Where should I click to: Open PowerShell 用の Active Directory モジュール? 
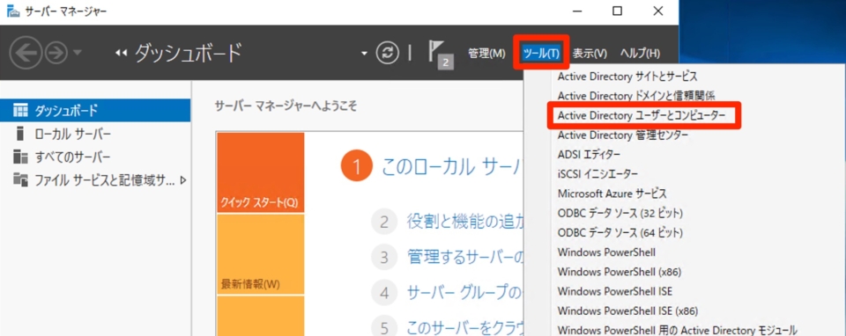(x=677, y=330)
